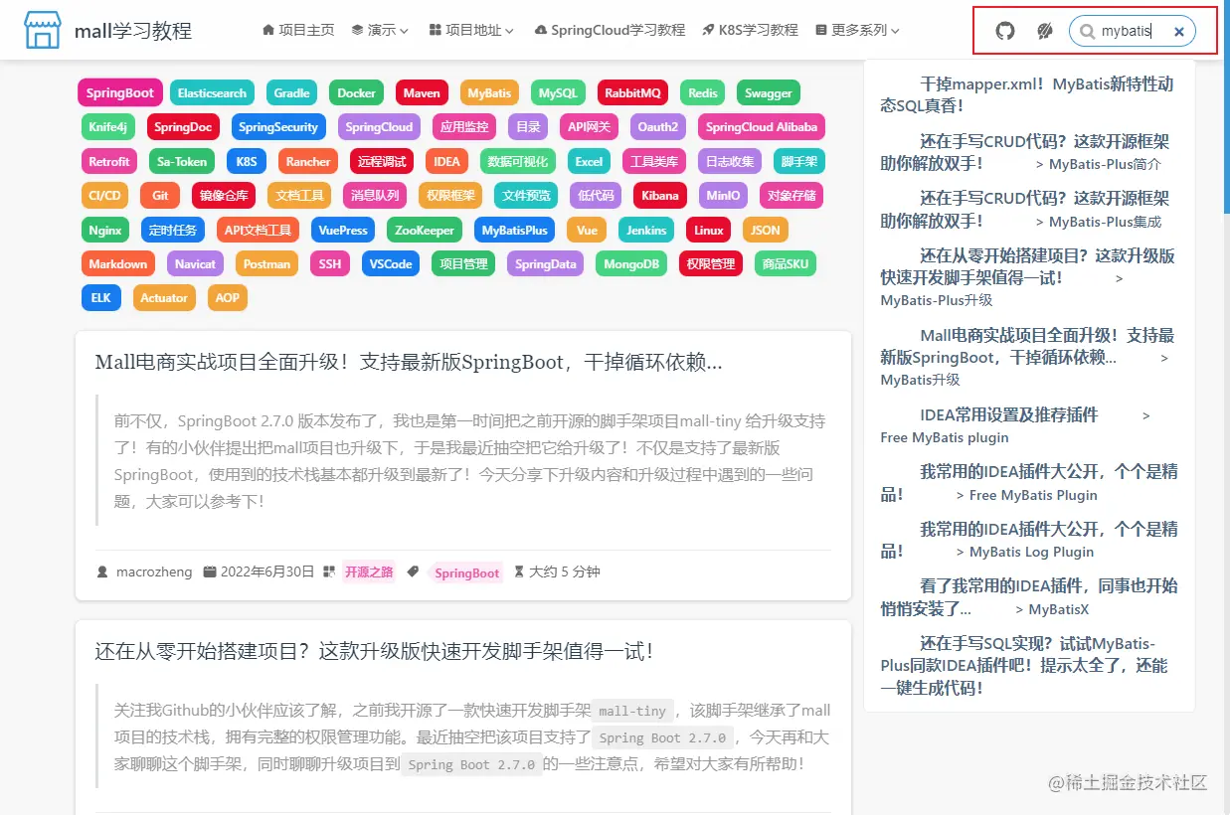This screenshot has width=1230, height=815.
Task: Expand the 更多系列 dropdown menu
Action: pyautogui.click(x=857, y=30)
